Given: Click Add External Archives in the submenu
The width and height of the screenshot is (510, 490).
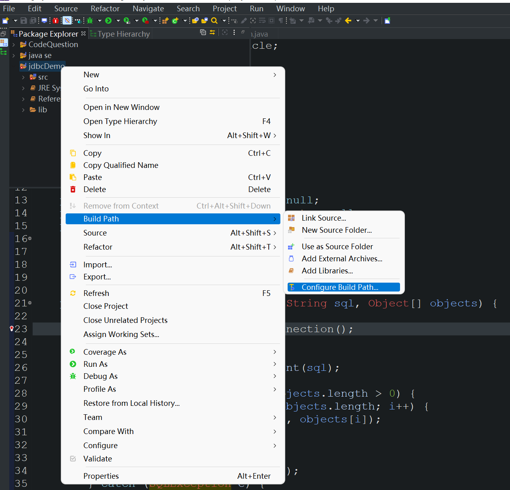Looking at the screenshot, I should (342, 258).
